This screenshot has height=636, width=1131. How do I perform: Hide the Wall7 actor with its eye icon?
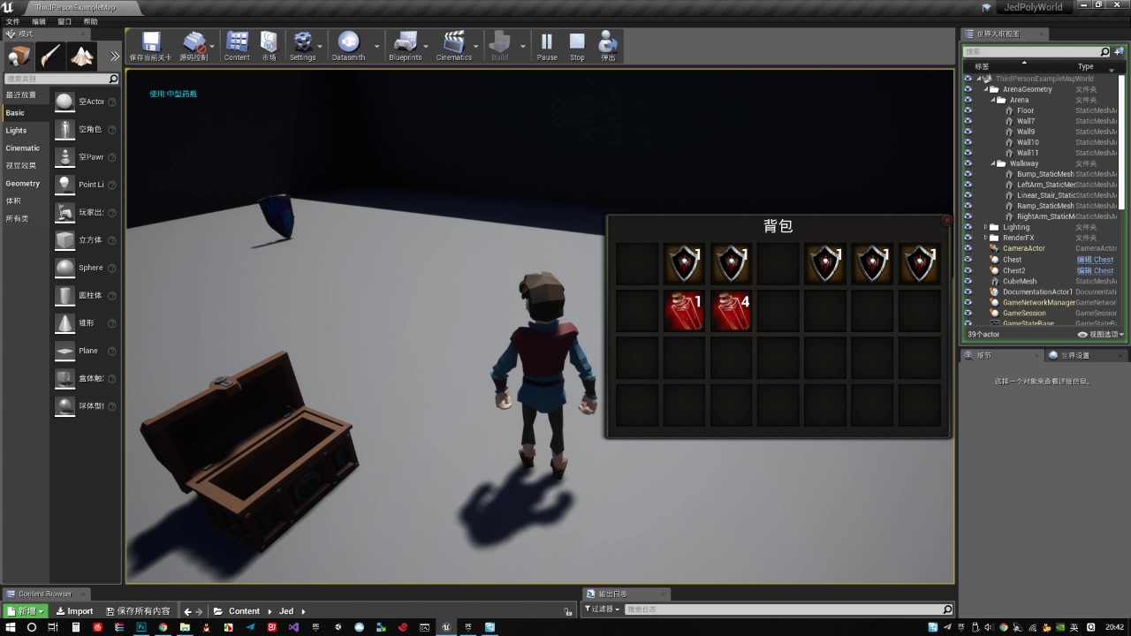pyautogui.click(x=968, y=121)
